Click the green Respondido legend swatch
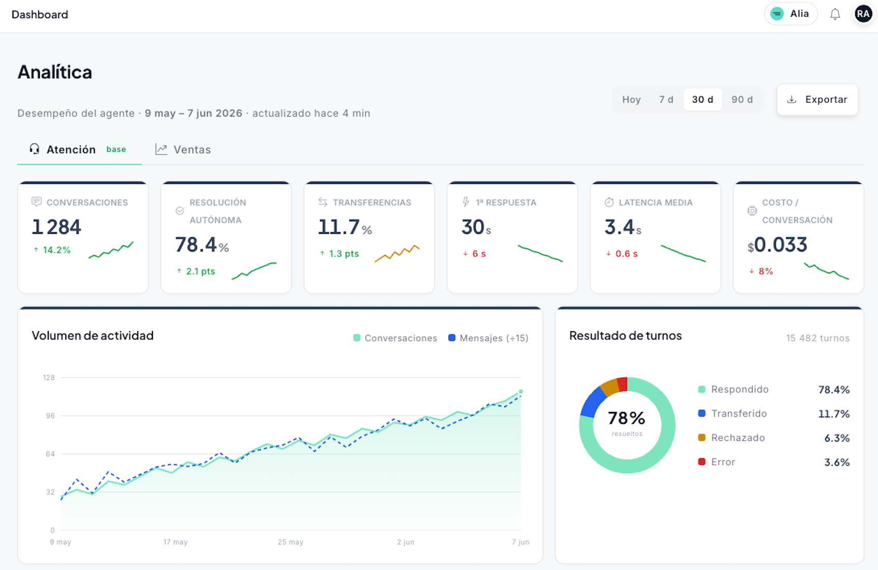 tap(702, 389)
